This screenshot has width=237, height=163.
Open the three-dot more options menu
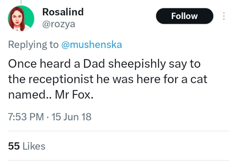point(224,16)
